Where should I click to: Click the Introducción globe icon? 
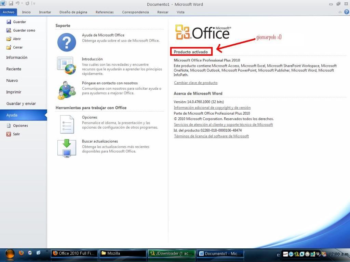[67, 65]
